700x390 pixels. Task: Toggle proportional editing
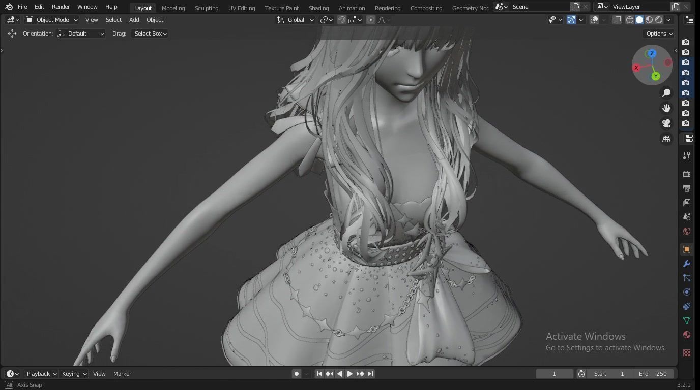click(371, 20)
